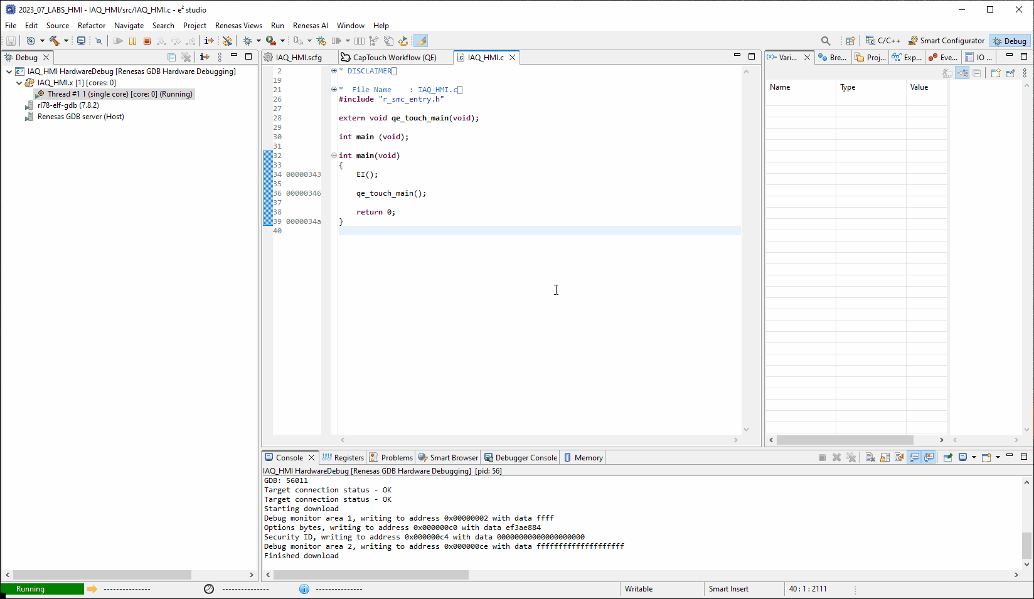Screen dimensions: 1034x599
Task: Switch to the Registers tab
Action: tap(343, 458)
